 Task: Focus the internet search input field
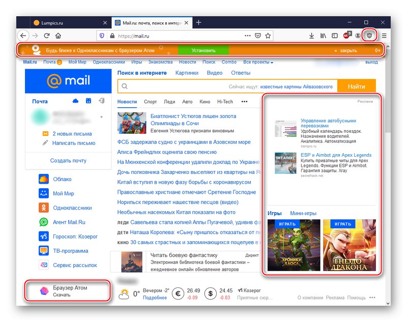point(227,86)
